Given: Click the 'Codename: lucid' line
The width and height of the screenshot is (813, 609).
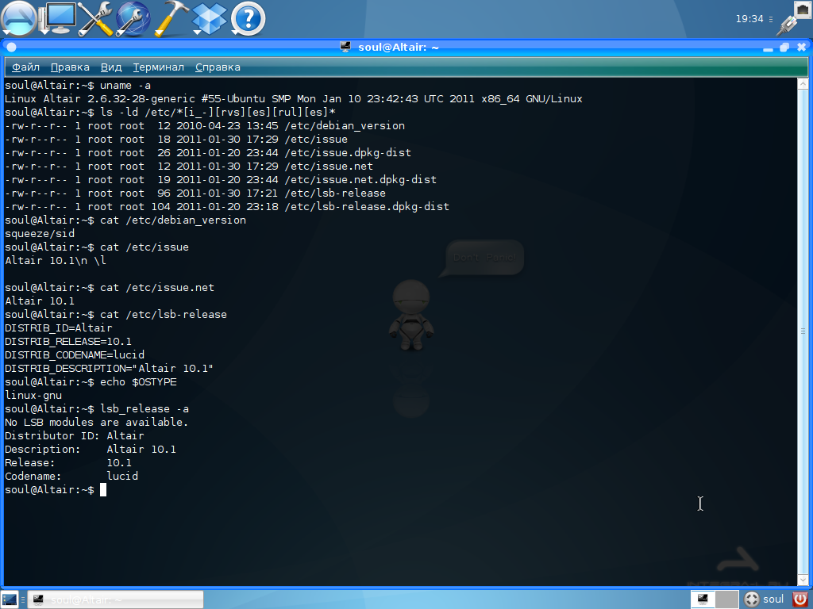Looking at the screenshot, I should coord(71,476).
